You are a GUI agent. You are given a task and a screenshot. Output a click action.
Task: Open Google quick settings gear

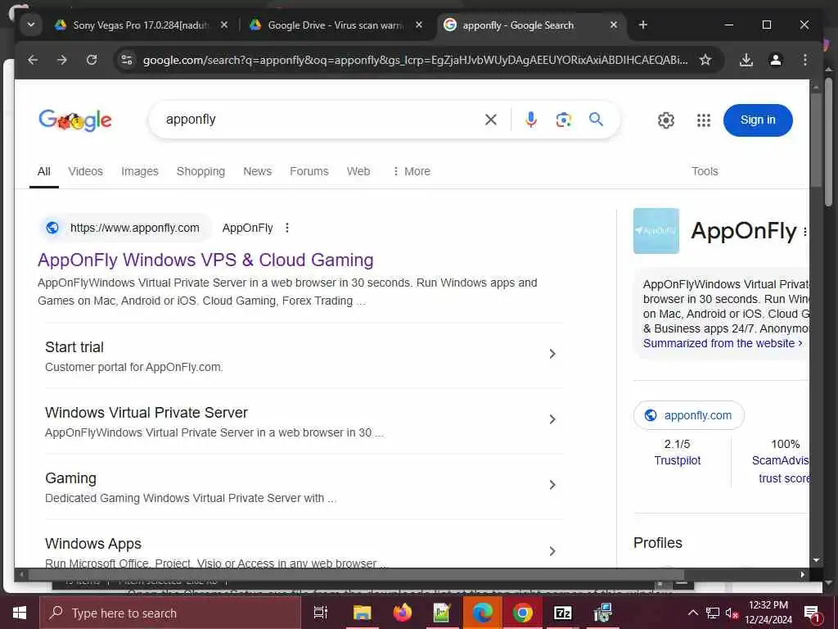666,120
